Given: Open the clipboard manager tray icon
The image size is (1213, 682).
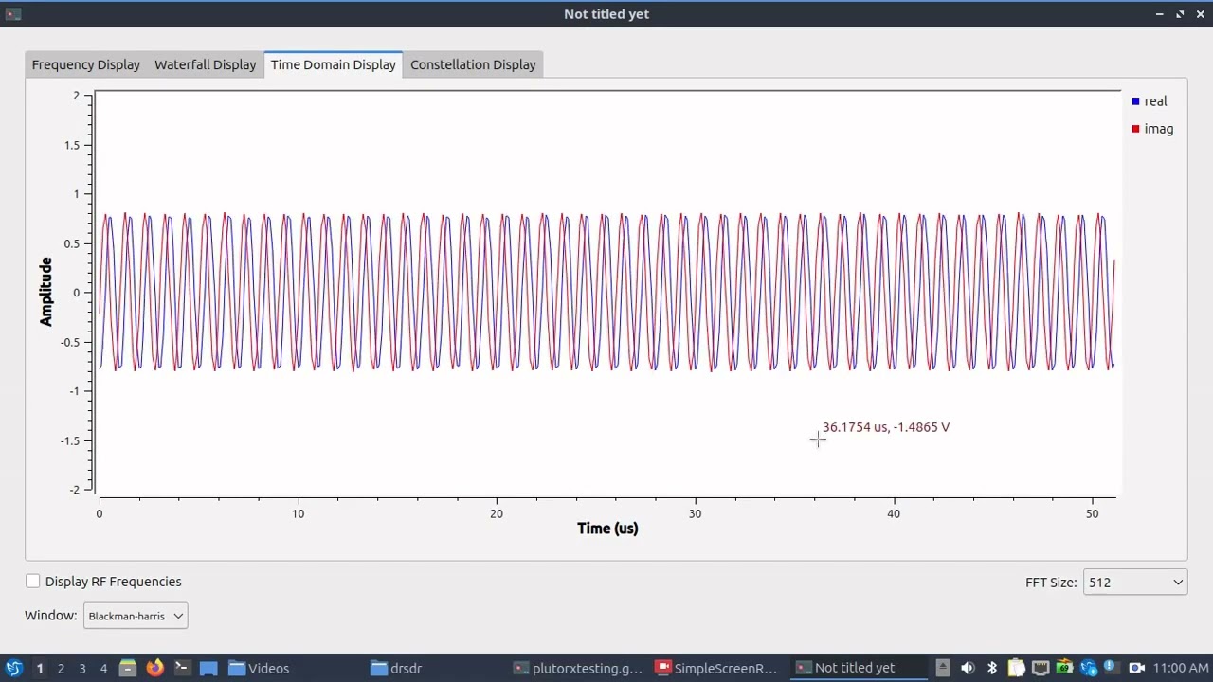Looking at the screenshot, I should [1016, 668].
